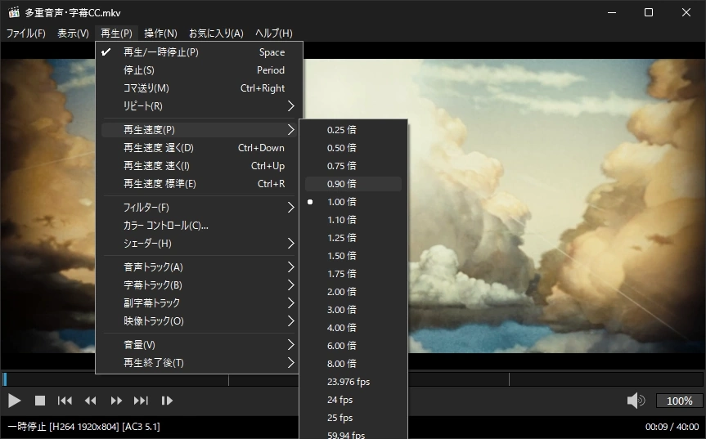Click the seek bar timeline
Viewport: 706px width, 439px height.
pyautogui.click(x=353, y=379)
